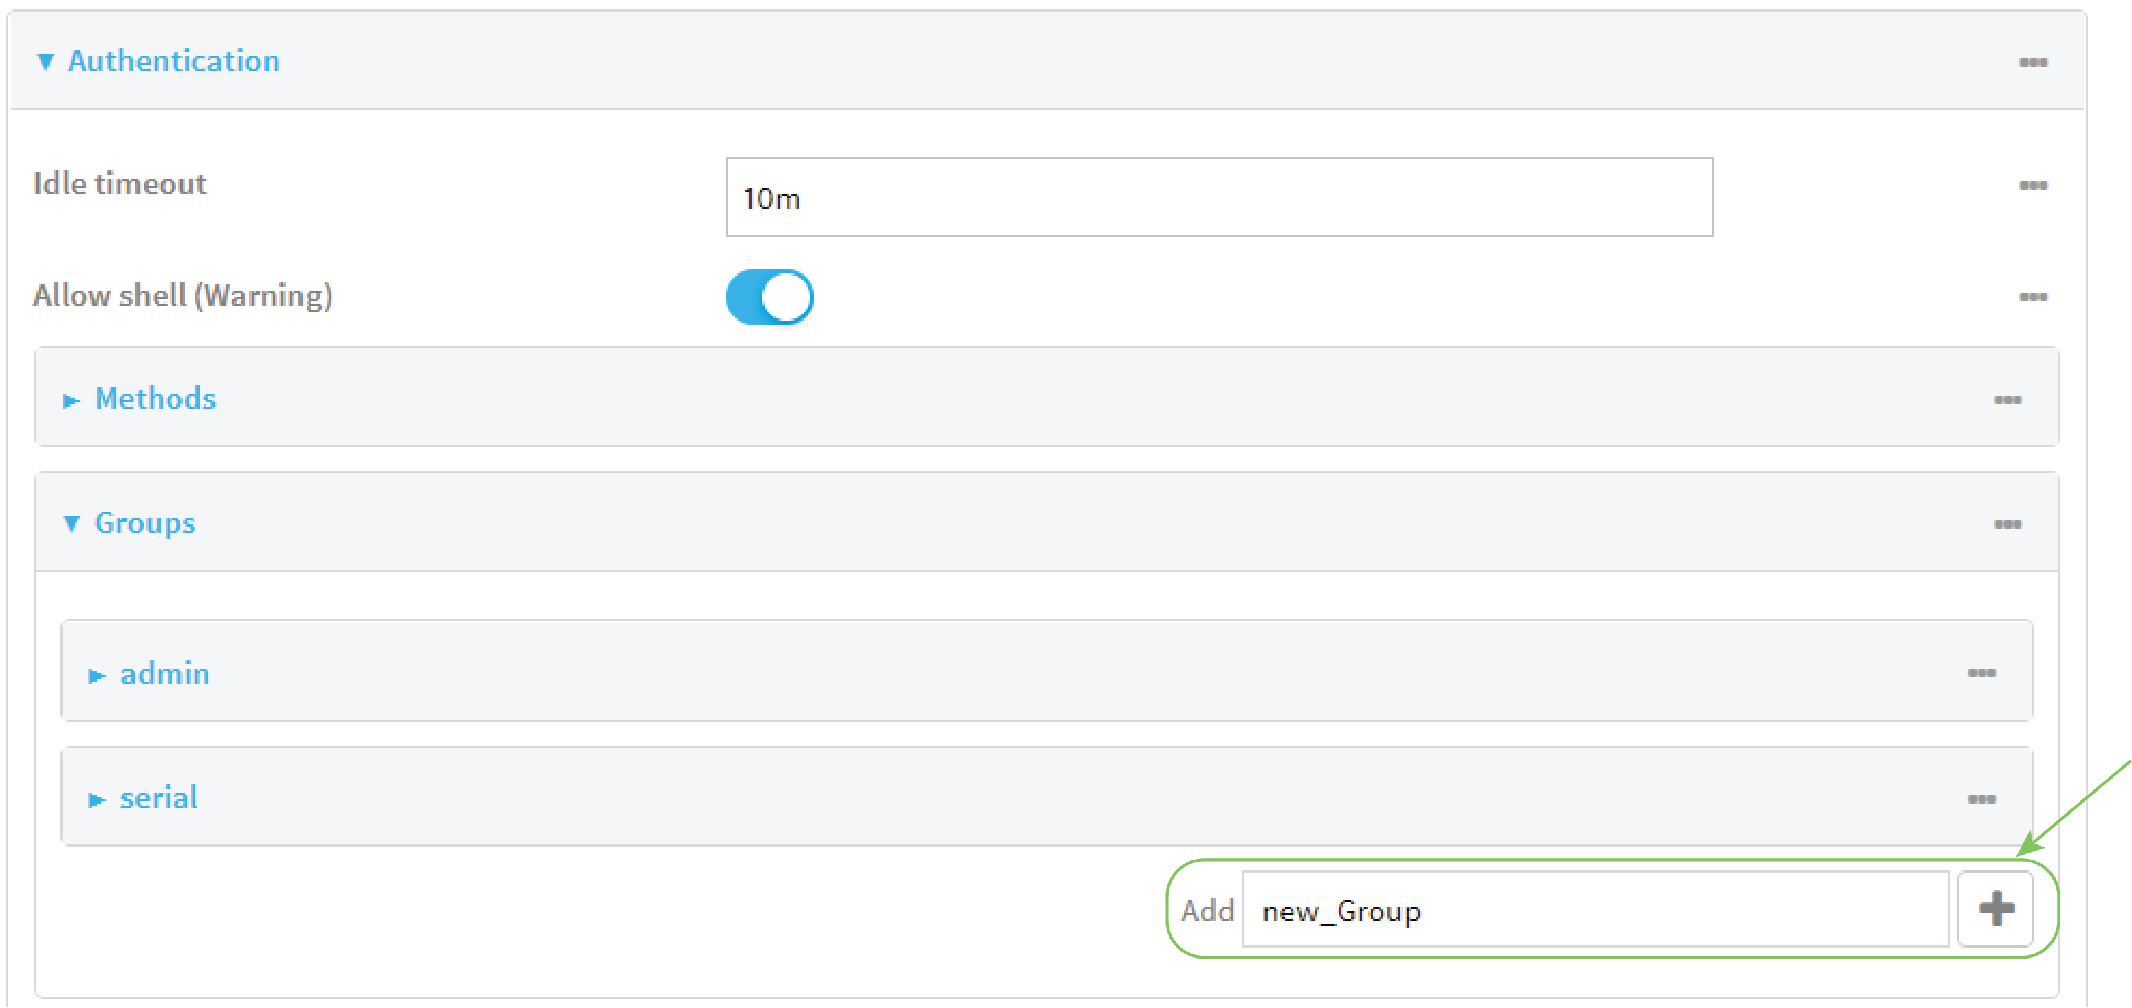Open the Methods section options menu

point(2010,399)
